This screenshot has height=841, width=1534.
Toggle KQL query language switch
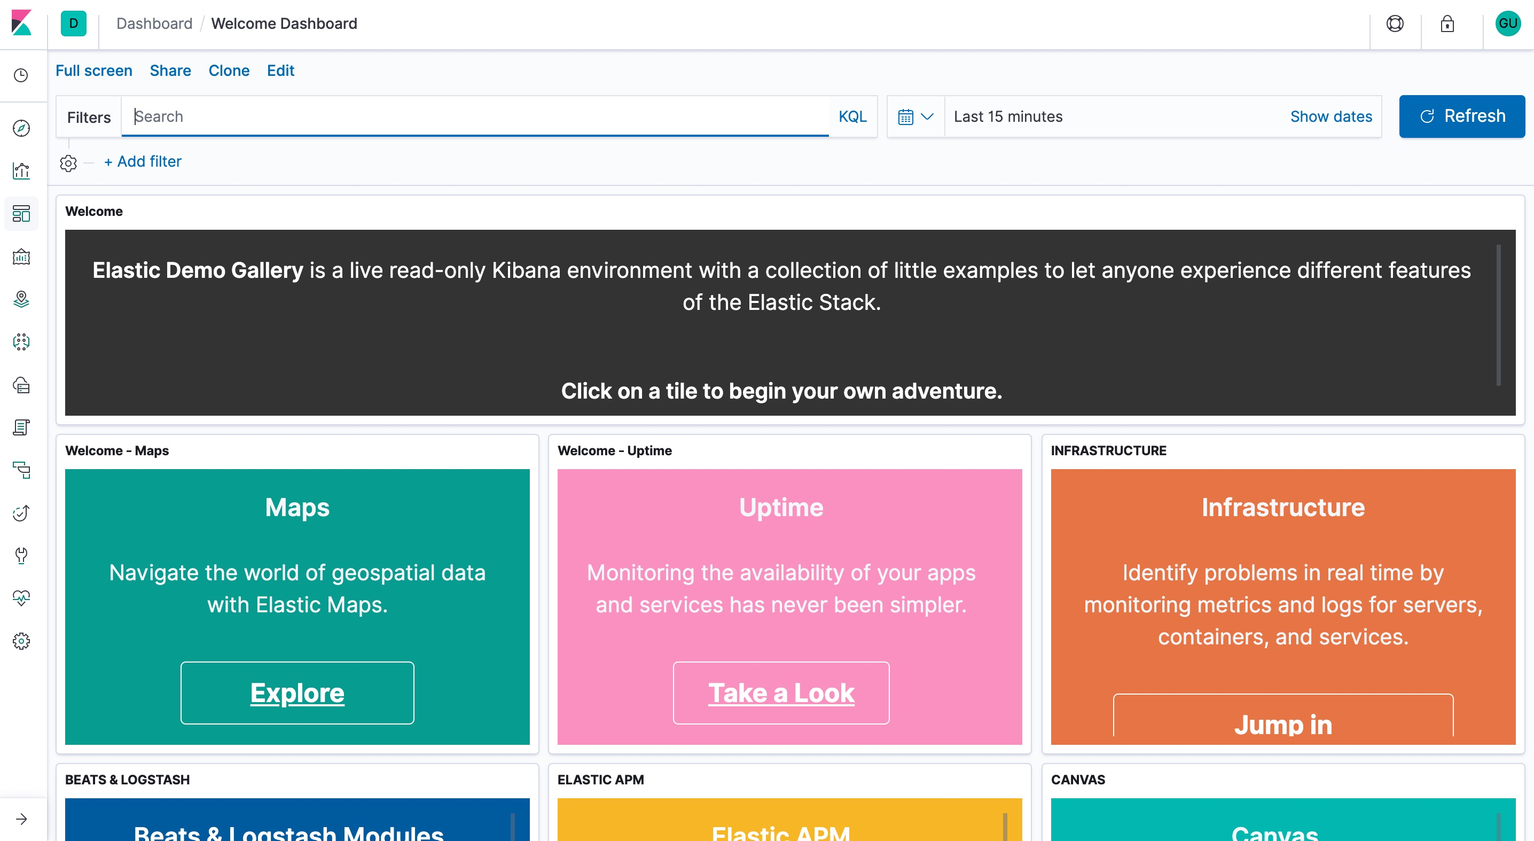pyautogui.click(x=852, y=116)
